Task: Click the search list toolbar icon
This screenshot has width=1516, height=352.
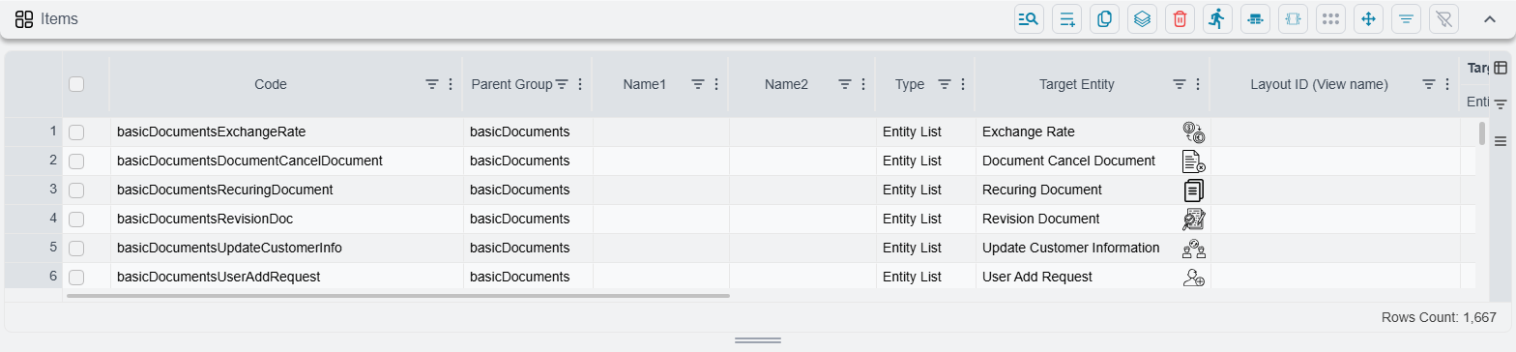Action: 1029,18
